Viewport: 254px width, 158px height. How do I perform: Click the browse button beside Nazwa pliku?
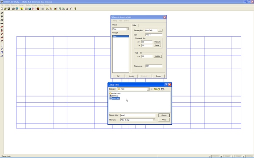pyautogui.click(x=160, y=30)
